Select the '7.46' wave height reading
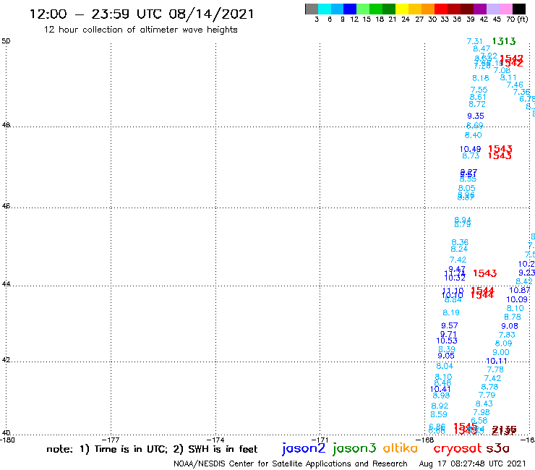Viewport: 535px width, 470px height. (x=515, y=85)
